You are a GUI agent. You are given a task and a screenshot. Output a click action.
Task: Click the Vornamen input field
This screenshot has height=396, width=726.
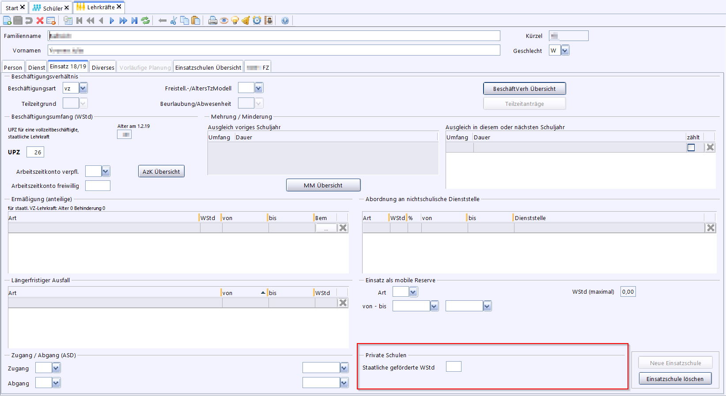(x=274, y=50)
